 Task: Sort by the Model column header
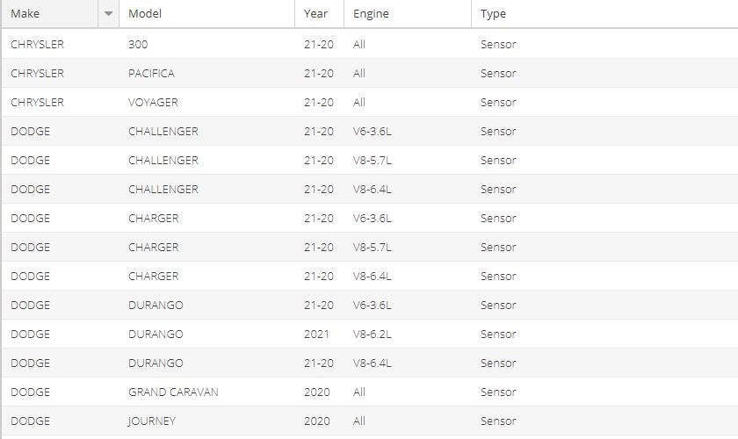[x=206, y=14]
